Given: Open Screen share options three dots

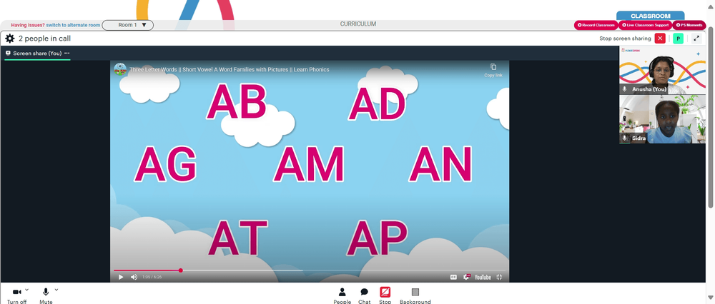Looking at the screenshot, I should (x=67, y=54).
